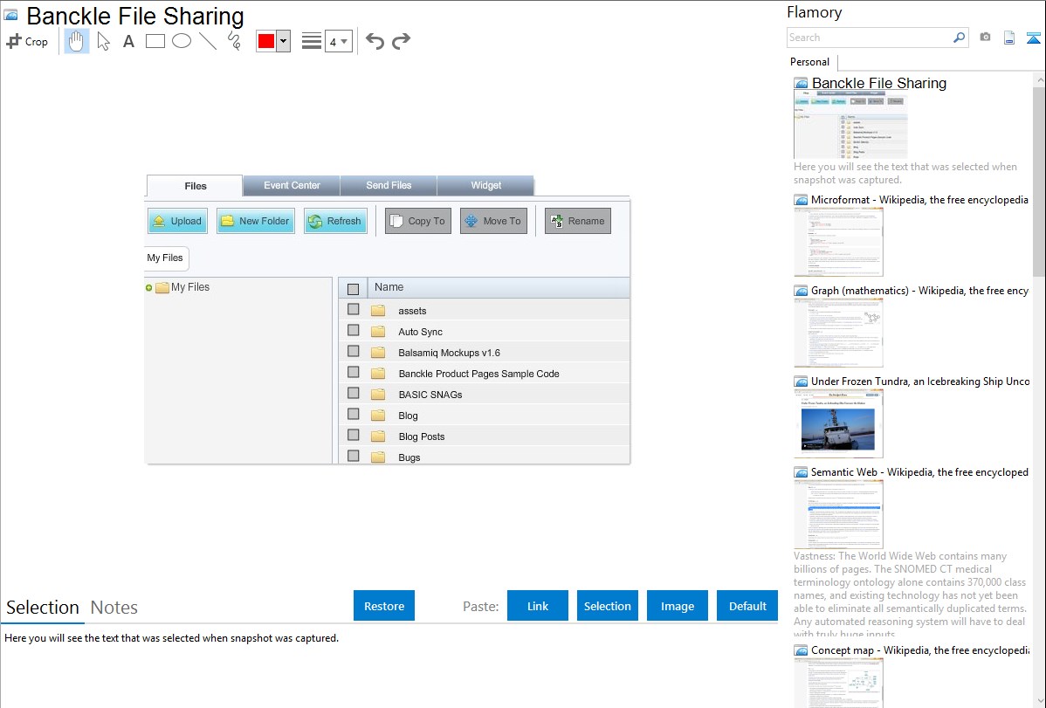Select the straight line tool
The image size is (1046, 708).
point(208,41)
